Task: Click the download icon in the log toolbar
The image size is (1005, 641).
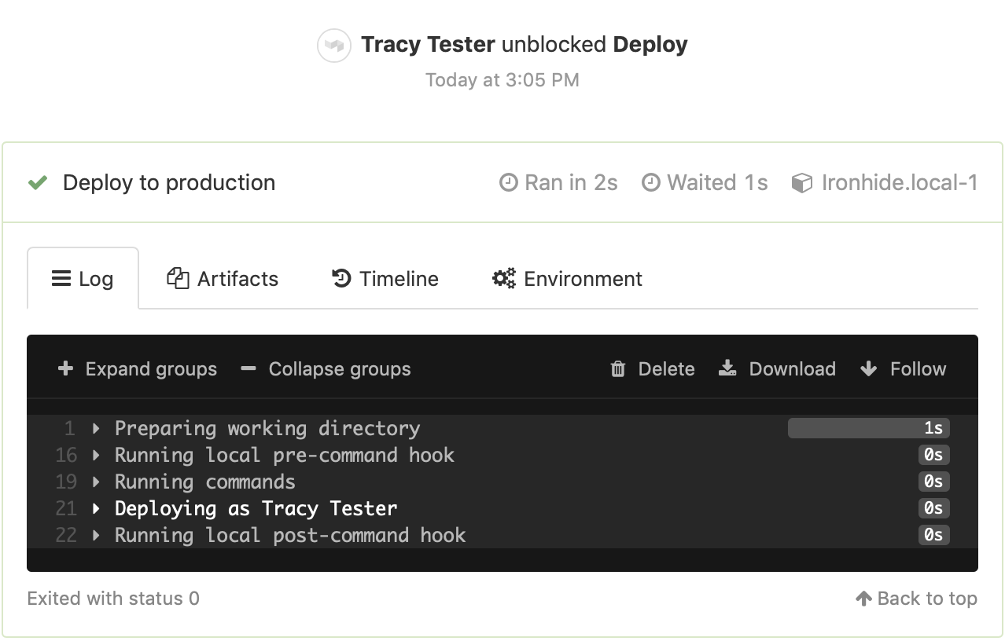Action: tap(727, 368)
